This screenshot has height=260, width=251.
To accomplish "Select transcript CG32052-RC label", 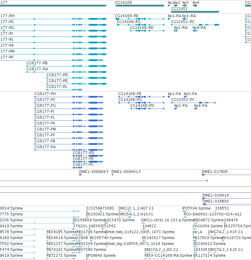I will click(x=183, y=22).
